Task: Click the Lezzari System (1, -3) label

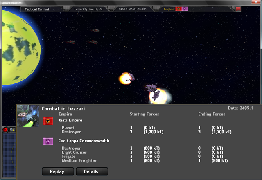Action: click(x=88, y=9)
